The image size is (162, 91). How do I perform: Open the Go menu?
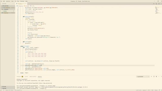pos(15,1)
